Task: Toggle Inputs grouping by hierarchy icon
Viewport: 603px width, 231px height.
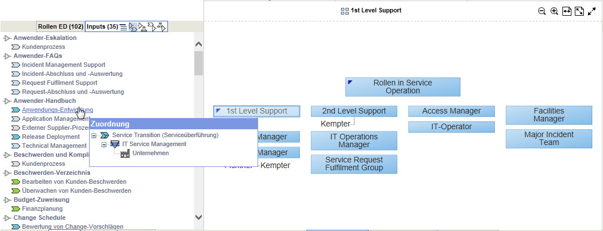Action: coord(143,26)
